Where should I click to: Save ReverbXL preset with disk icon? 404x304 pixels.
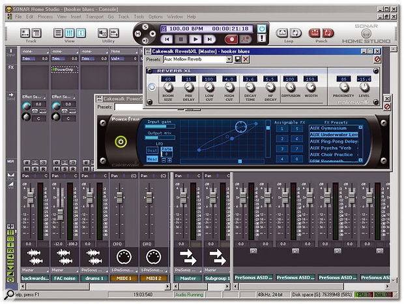coord(238,59)
